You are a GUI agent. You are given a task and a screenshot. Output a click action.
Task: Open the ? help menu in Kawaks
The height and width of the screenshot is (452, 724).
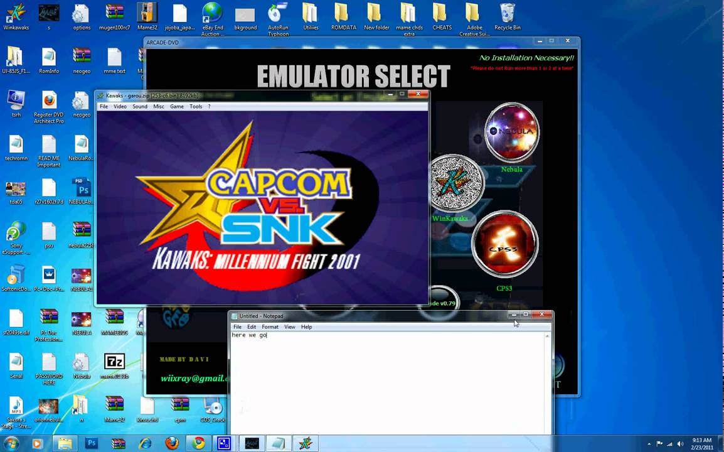coord(209,106)
